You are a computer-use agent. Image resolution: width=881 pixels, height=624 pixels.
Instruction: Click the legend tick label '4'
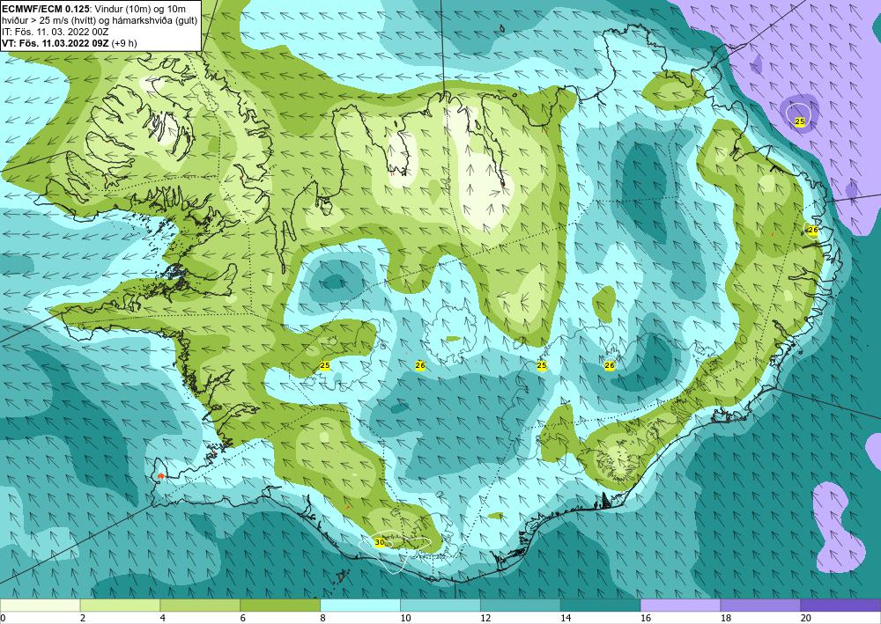point(162,619)
